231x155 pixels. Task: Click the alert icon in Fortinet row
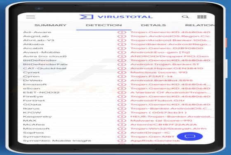click(122, 101)
